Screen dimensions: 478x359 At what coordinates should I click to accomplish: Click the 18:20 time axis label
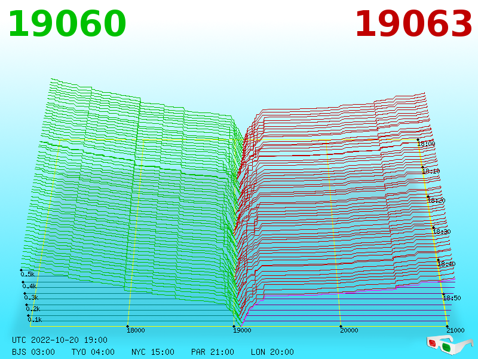click(436, 200)
